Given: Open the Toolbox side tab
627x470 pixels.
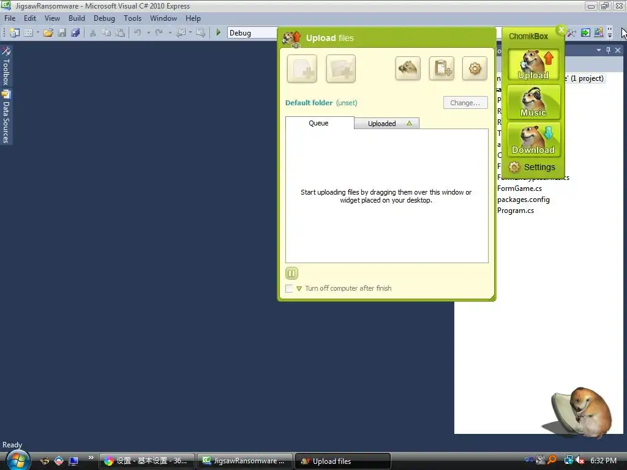Looking at the screenshot, I should [x=6, y=66].
